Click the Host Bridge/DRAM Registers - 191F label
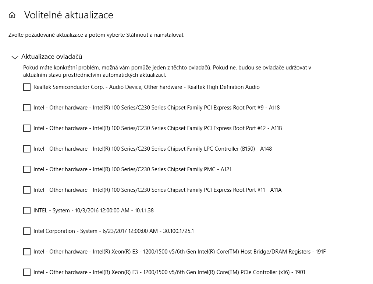 point(180,252)
